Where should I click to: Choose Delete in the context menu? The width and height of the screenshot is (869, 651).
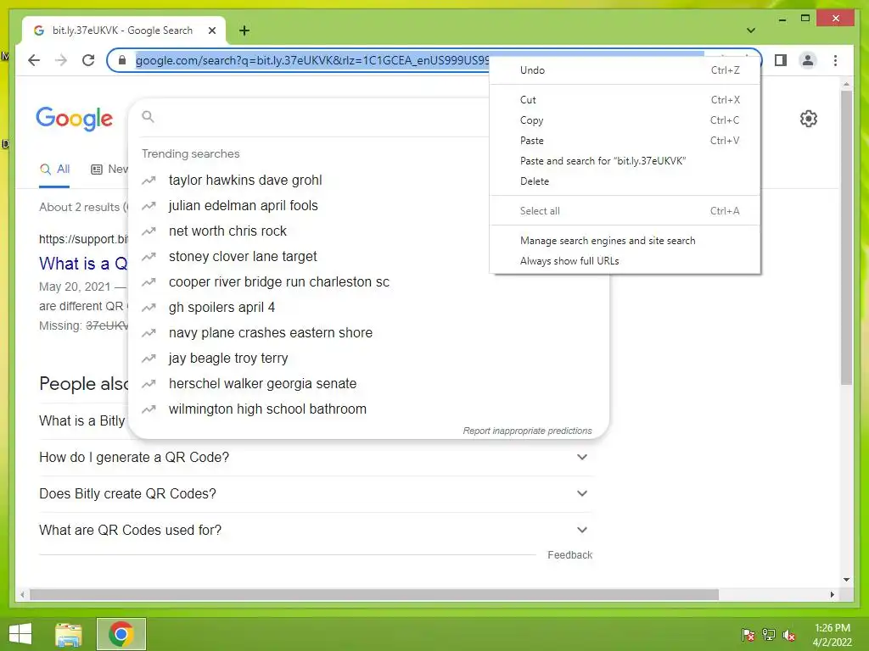click(x=625, y=181)
